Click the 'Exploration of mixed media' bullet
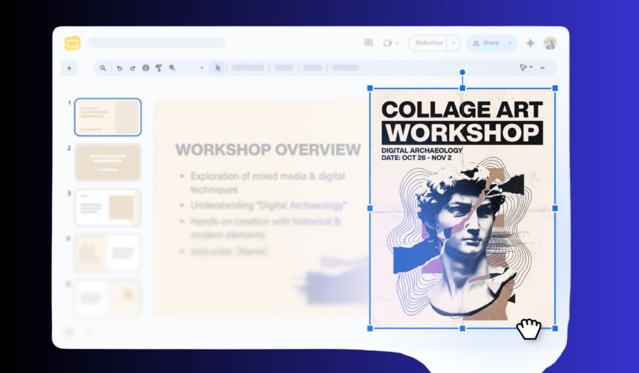Screen dimensions: 639x373 [x=268, y=182]
